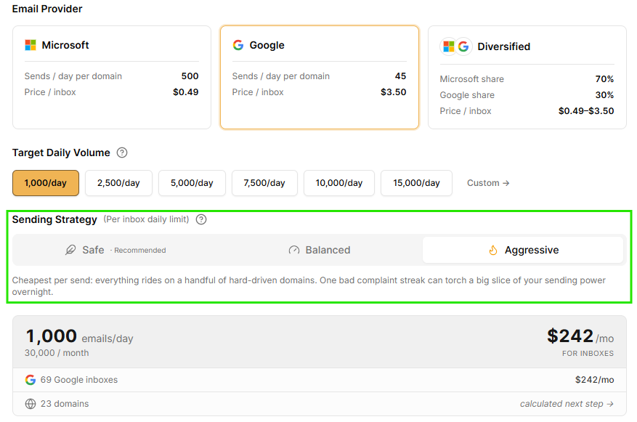Switch to the Safe sending strategy

pyautogui.click(x=115, y=250)
